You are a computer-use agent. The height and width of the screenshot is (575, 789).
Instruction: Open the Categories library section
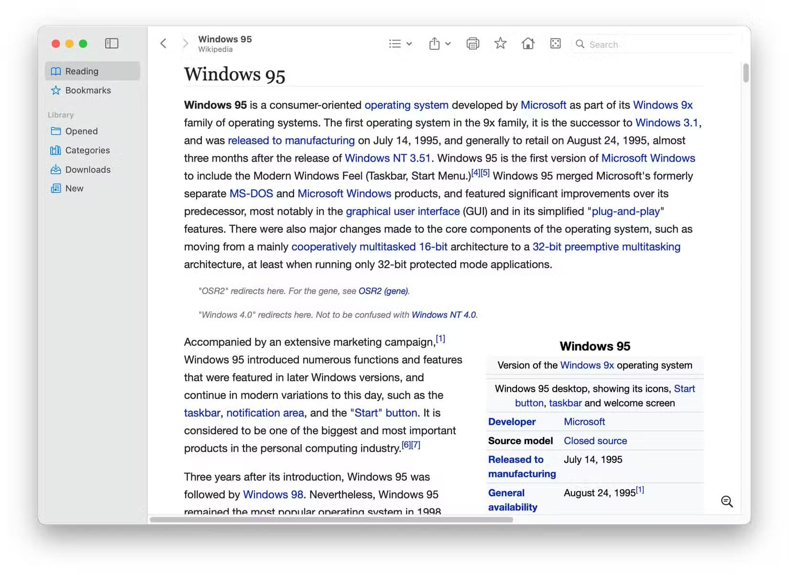93,150
